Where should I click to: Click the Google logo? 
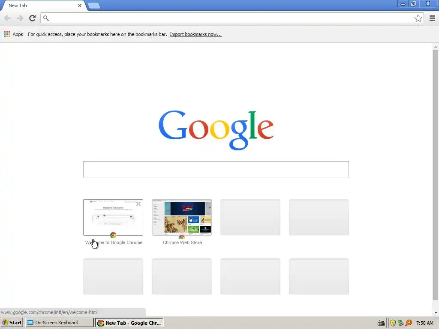click(x=216, y=130)
